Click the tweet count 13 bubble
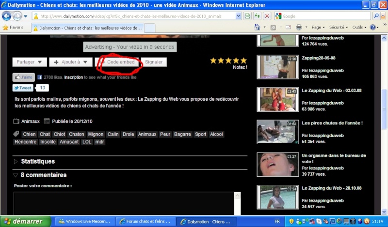The image size is (388, 227). pos(42,88)
